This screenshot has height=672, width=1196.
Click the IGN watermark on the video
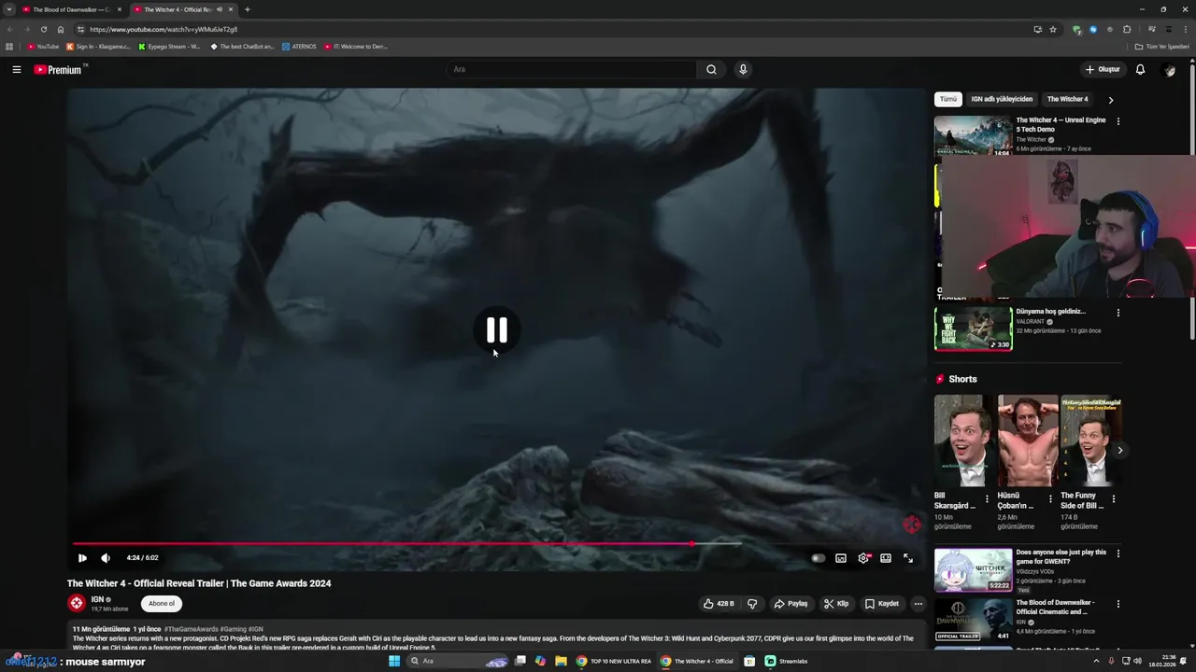coord(912,525)
